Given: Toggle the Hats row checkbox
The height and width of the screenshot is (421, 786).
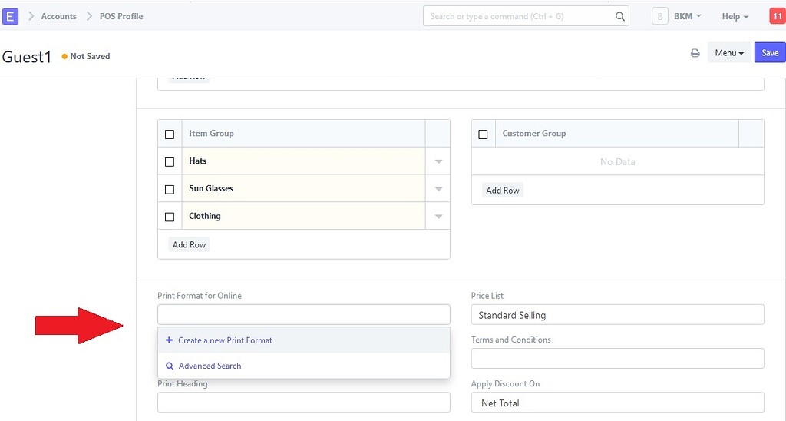Looking at the screenshot, I should [x=170, y=162].
